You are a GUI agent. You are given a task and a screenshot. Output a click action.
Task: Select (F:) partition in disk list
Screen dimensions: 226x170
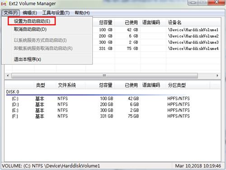point(15,116)
